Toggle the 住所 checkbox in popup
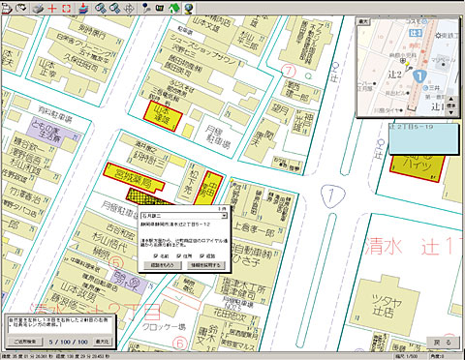The width and height of the screenshot is (465, 360). [x=179, y=255]
